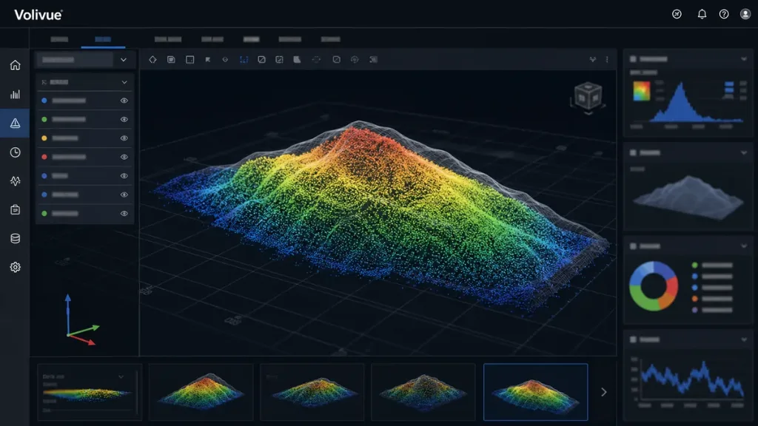
Task: Click the next arrow beside the thumbnails
Action: (604, 392)
